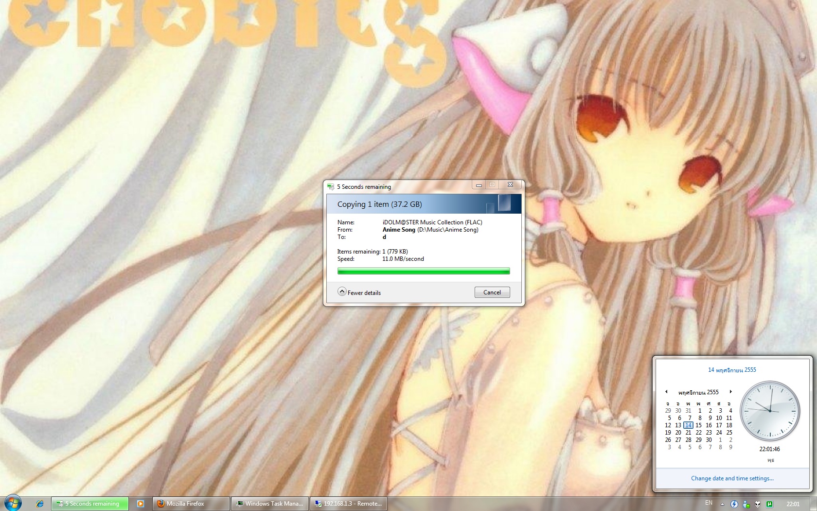Select date 28 in the calendar
Viewport: 817px width, 511px height.
(x=688, y=439)
